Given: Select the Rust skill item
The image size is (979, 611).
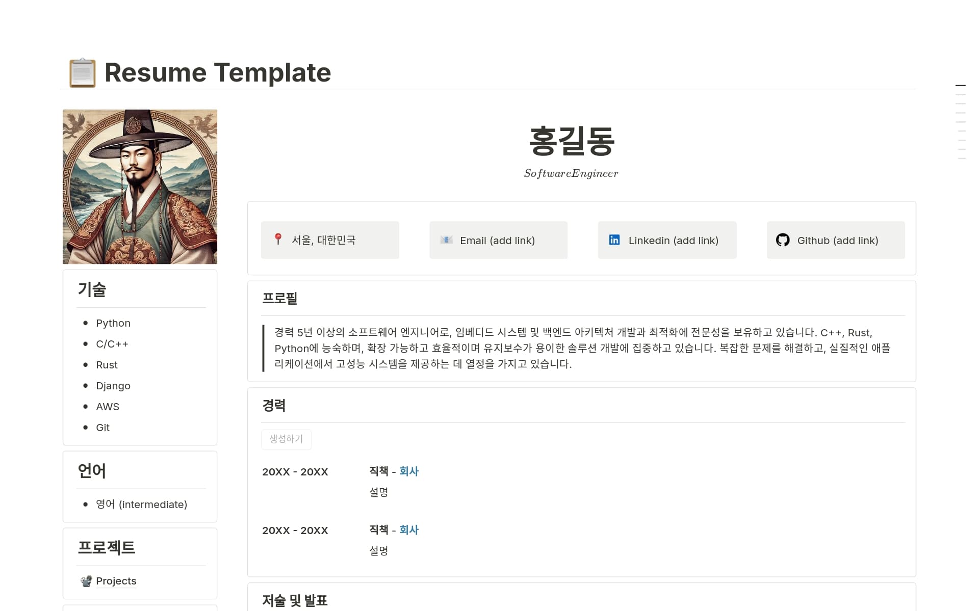Looking at the screenshot, I should pyautogui.click(x=107, y=365).
